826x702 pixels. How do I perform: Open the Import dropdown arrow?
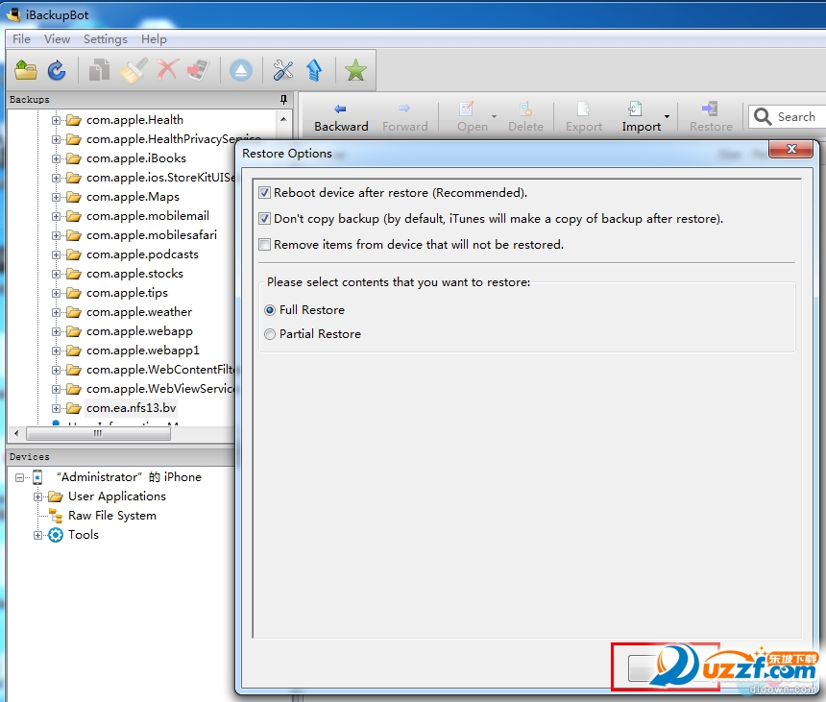click(667, 117)
